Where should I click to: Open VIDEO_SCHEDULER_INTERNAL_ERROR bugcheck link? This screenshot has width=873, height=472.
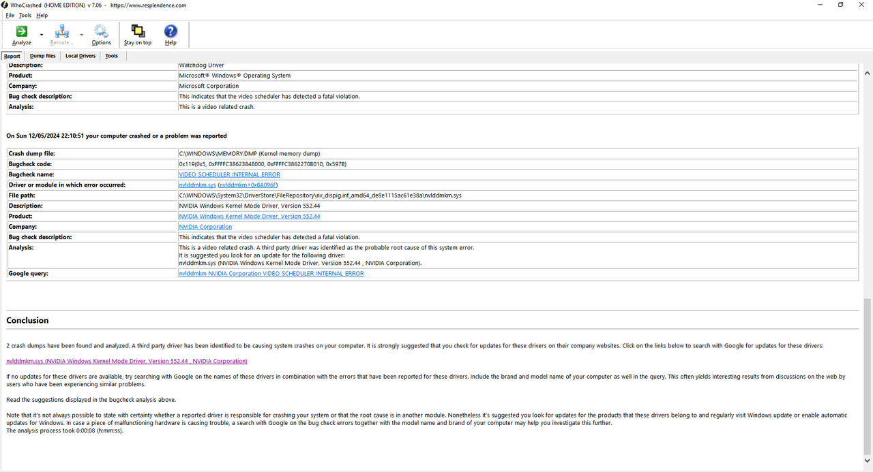point(229,174)
